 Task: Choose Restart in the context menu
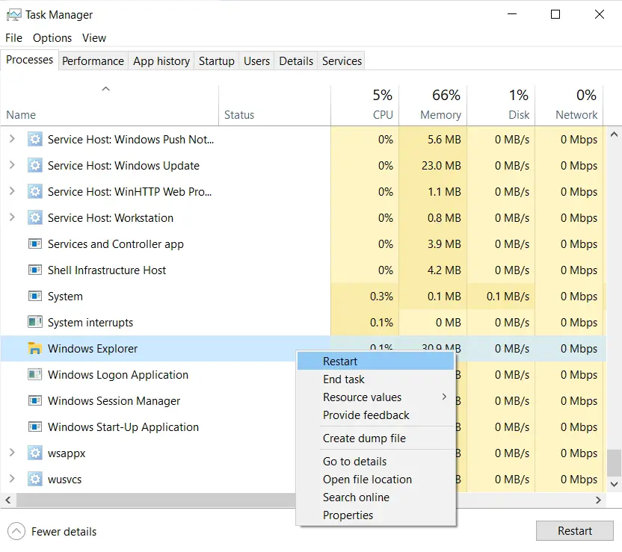coord(375,362)
